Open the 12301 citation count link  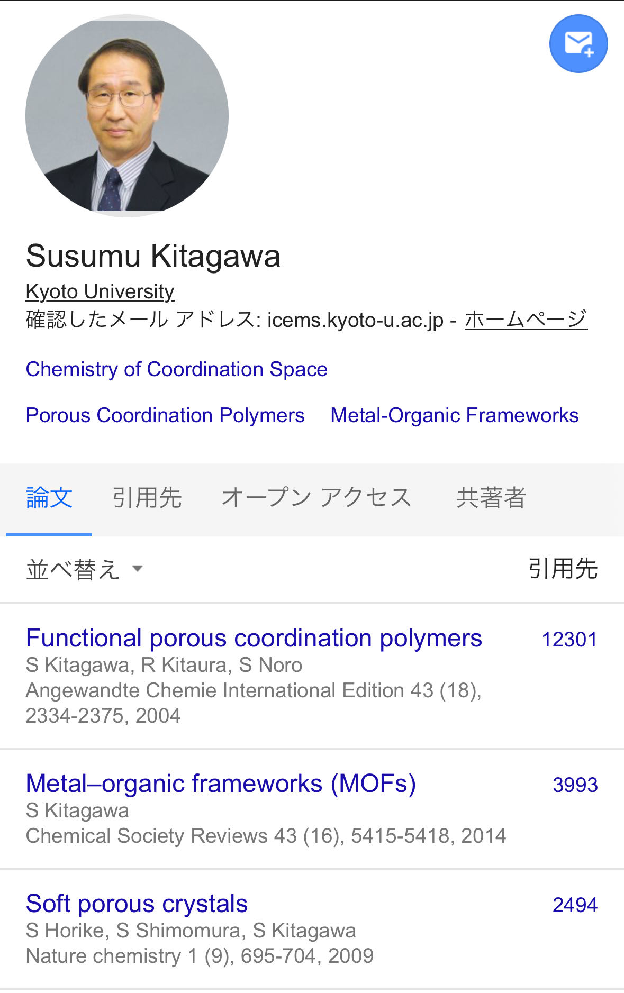tap(569, 640)
